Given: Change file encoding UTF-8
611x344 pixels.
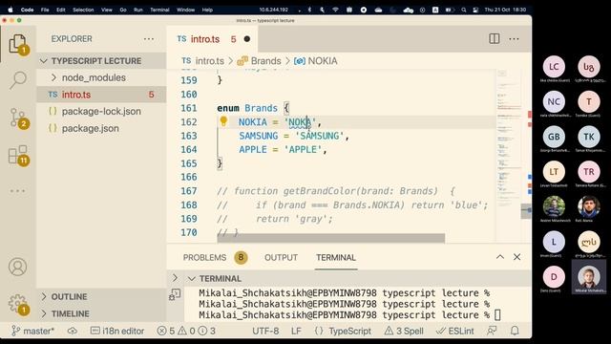Looking at the screenshot, I should 265,331.
